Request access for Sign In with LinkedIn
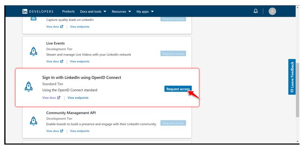This screenshot has height=149, width=305. coord(178,89)
